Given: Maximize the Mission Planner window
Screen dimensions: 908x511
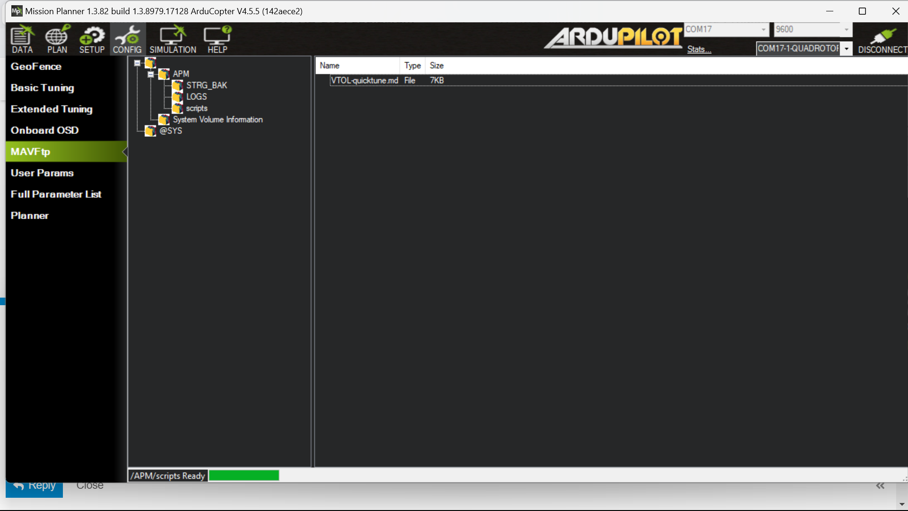Looking at the screenshot, I should [x=862, y=11].
